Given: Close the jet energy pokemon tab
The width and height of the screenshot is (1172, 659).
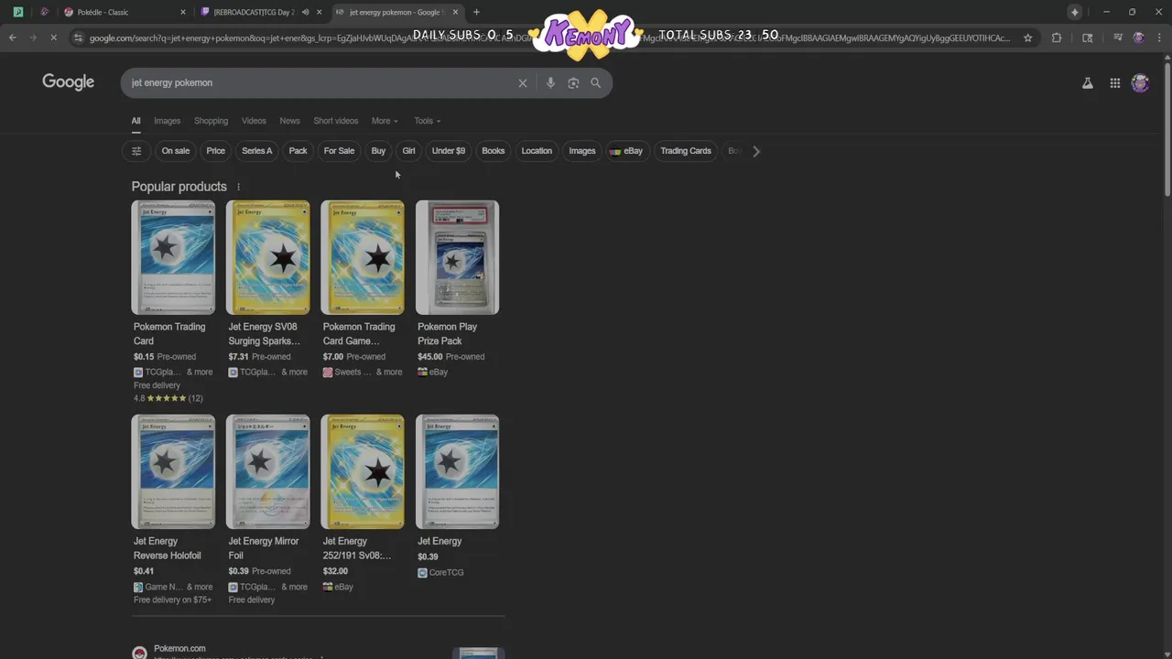Looking at the screenshot, I should click(x=455, y=12).
